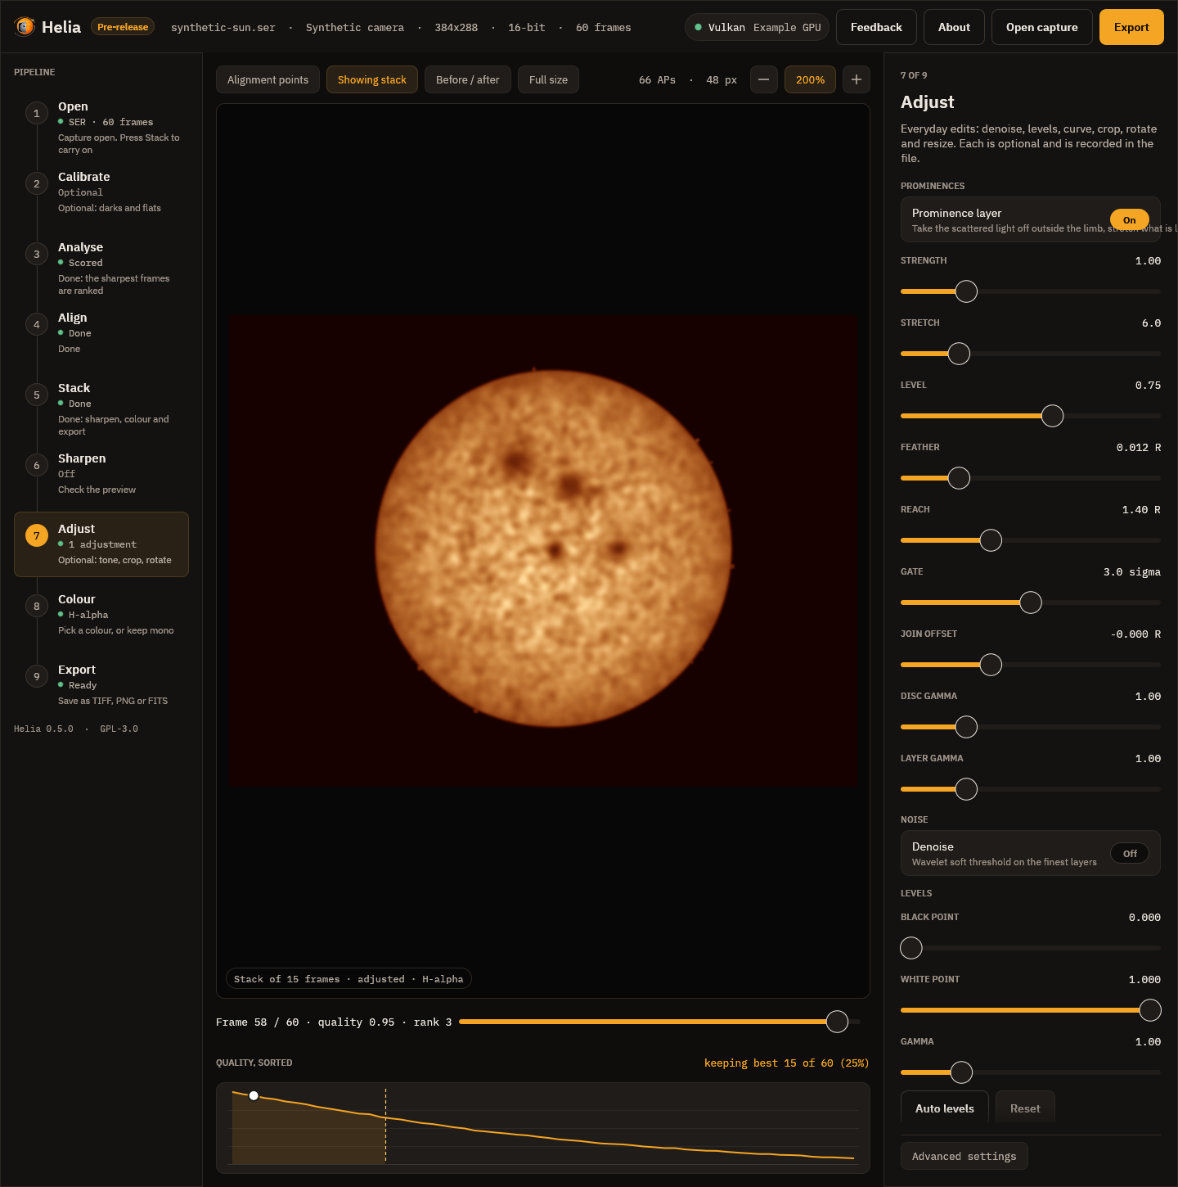
Task: Reset the levels
Action: [x=1025, y=1107]
